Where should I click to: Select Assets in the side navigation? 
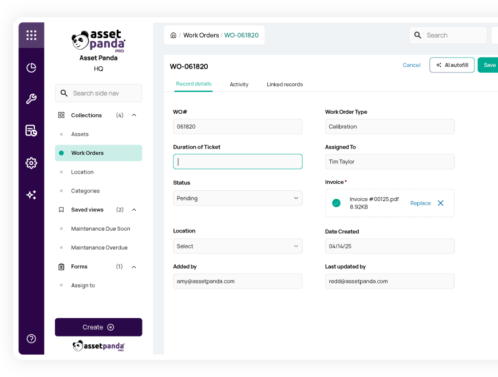[x=80, y=134]
